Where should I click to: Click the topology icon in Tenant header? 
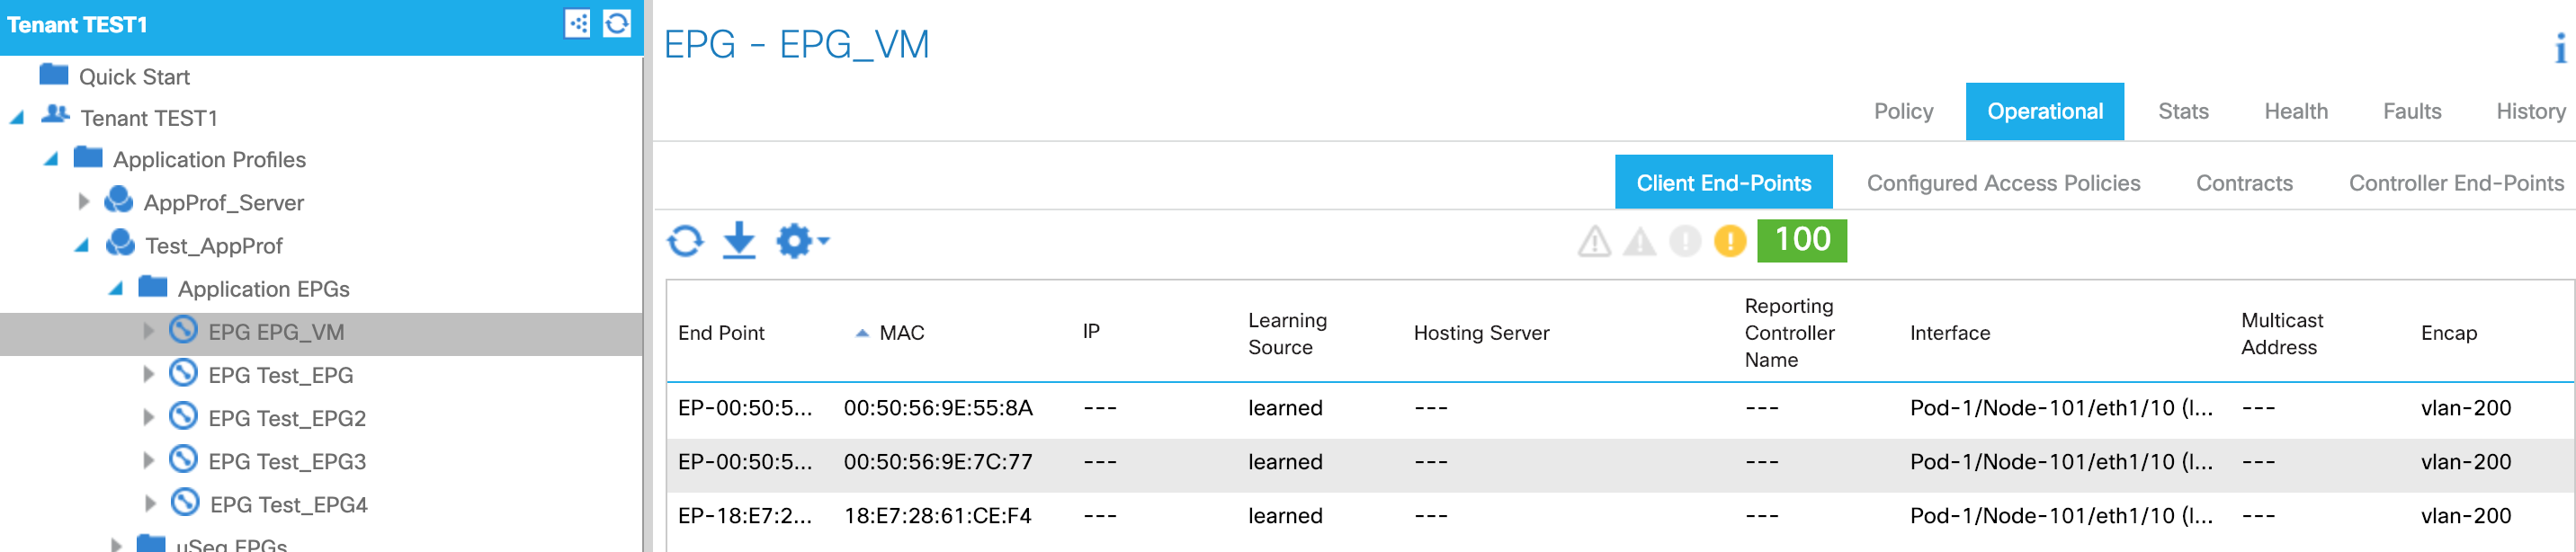pyautogui.click(x=578, y=24)
